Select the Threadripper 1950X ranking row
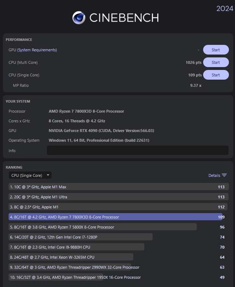This screenshot has width=235, height=287. pos(75,277)
